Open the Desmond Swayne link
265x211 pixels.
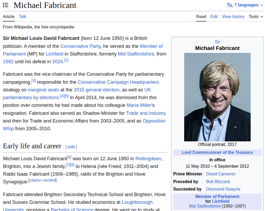pos(223,189)
